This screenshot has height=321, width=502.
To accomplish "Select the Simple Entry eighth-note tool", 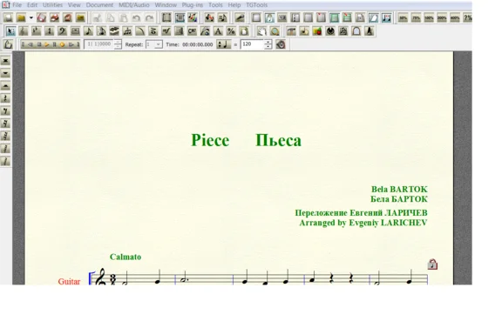I will click(88, 31).
